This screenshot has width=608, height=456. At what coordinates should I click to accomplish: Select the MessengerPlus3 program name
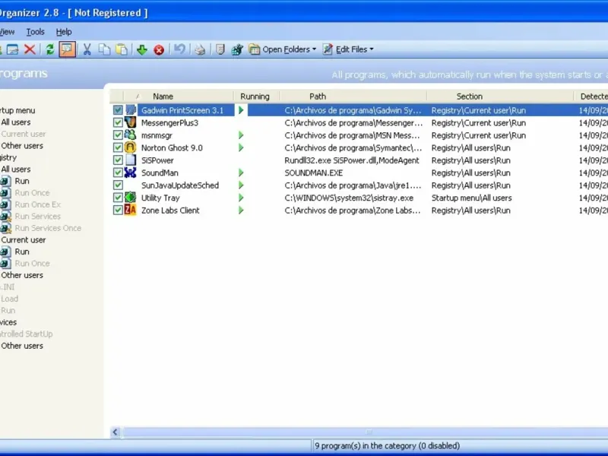pyautogui.click(x=169, y=123)
